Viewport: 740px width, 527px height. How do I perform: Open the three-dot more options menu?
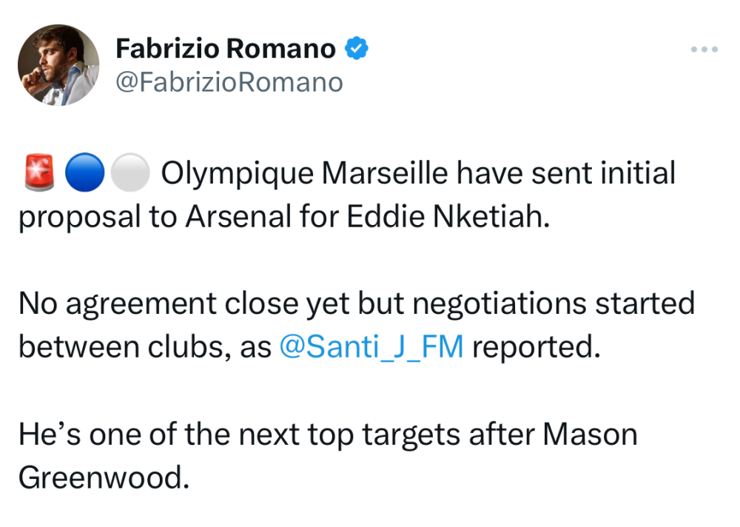click(x=704, y=50)
